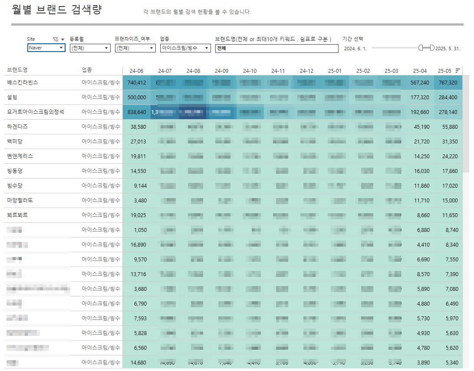Select the 비르비르 brand row label
This screenshot has height=371, width=474.
tap(17, 215)
